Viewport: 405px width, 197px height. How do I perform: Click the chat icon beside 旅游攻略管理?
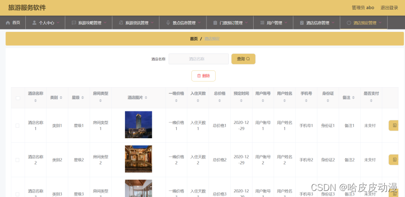click(x=73, y=23)
